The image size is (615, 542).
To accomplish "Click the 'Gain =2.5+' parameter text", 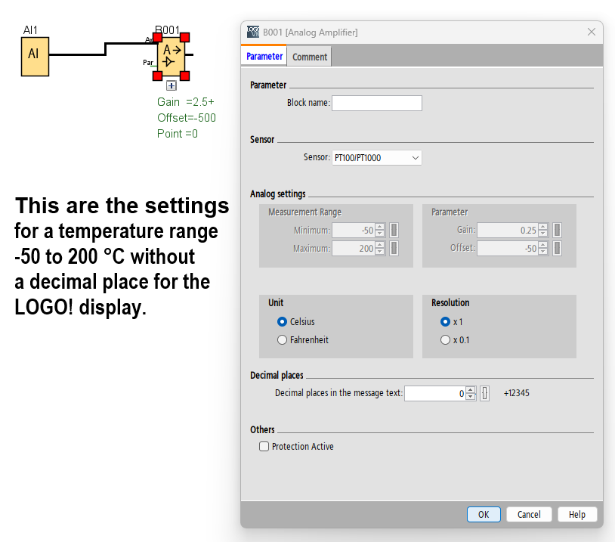I will 186,102.
